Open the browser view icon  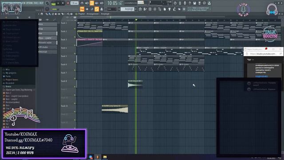coord(160,9)
